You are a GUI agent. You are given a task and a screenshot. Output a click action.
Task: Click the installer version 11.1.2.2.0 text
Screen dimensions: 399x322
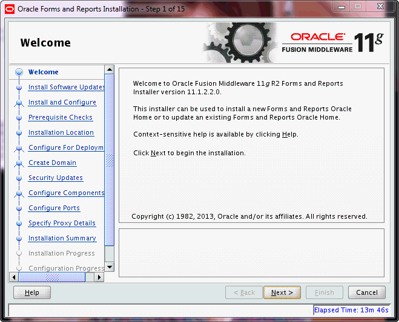177,92
